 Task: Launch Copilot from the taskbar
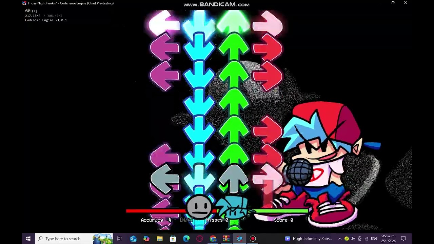(x=146, y=239)
